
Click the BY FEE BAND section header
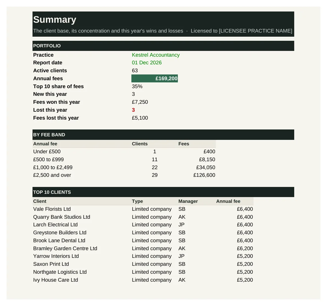pyautogui.click(x=163, y=135)
